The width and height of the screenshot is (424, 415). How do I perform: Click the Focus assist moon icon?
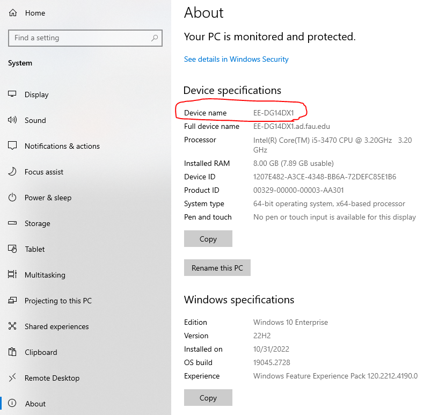point(12,172)
